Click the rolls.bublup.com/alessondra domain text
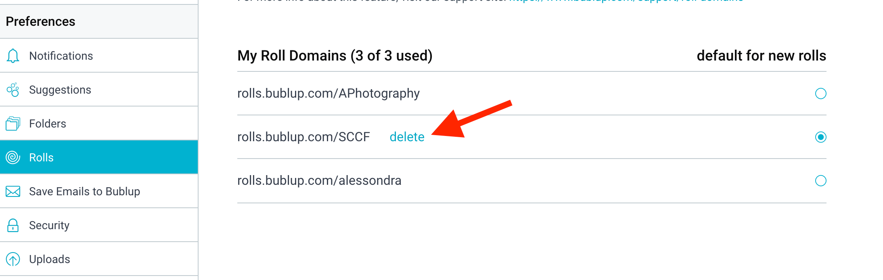The height and width of the screenshot is (280, 883). click(319, 180)
